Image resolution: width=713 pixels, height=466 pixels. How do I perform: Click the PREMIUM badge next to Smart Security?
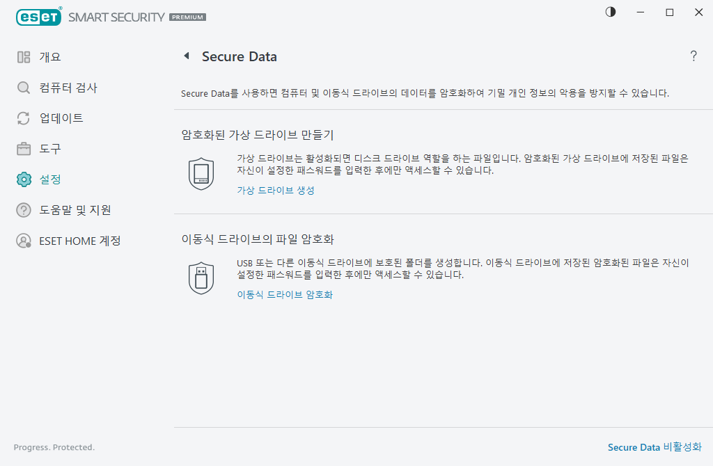[187, 17]
